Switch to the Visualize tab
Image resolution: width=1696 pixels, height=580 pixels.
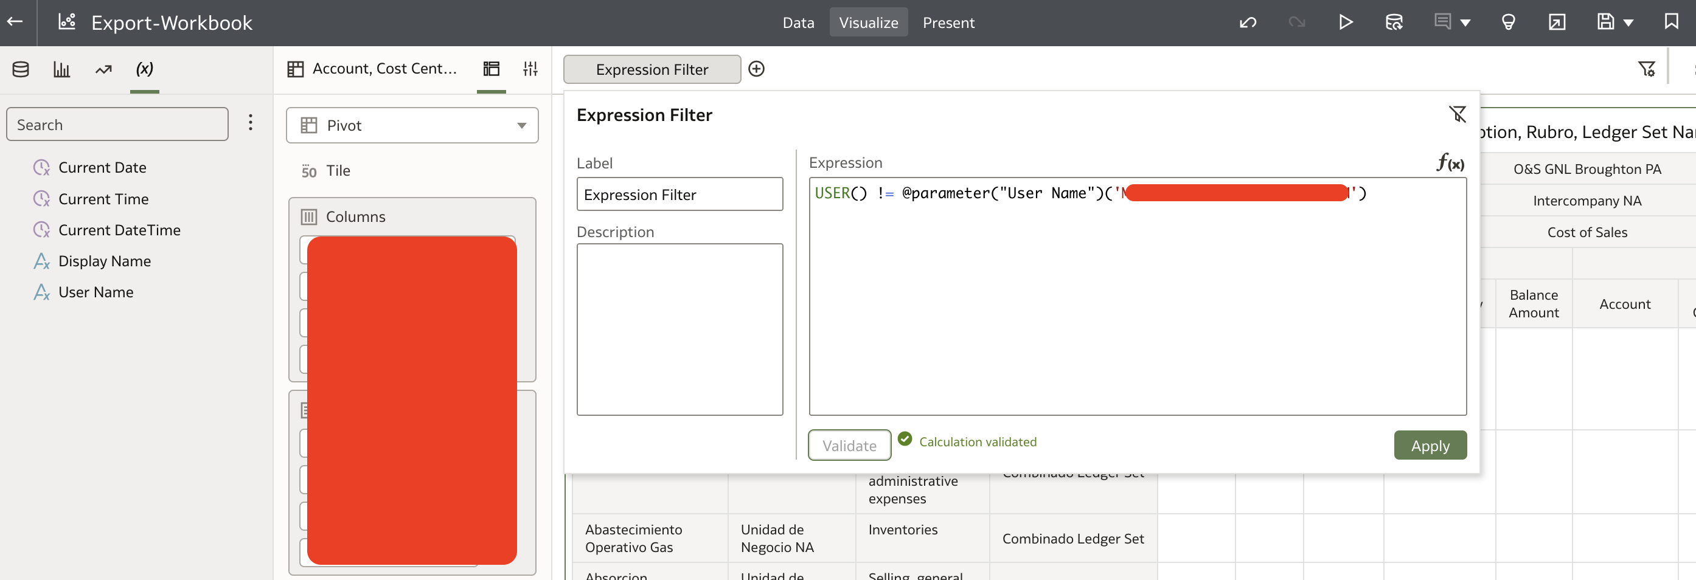coord(869,22)
